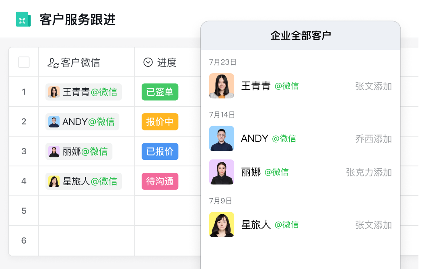Click the 企业全部客户 panel title
422x269 pixels.
301,35
